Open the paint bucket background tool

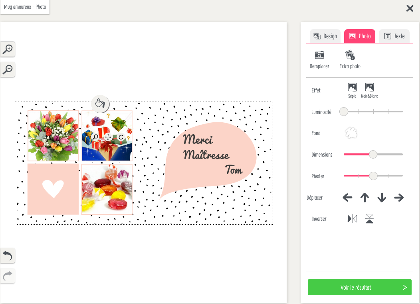coord(100,104)
